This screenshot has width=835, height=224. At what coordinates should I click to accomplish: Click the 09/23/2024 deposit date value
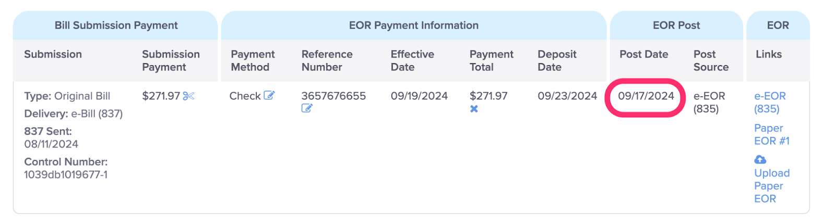(567, 96)
